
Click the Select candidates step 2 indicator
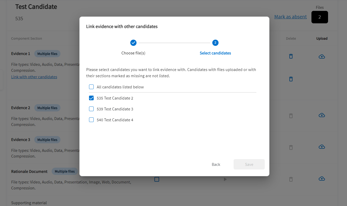215,43
